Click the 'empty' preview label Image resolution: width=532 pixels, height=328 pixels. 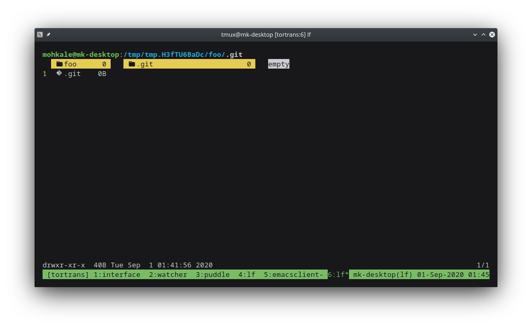tap(279, 64)
